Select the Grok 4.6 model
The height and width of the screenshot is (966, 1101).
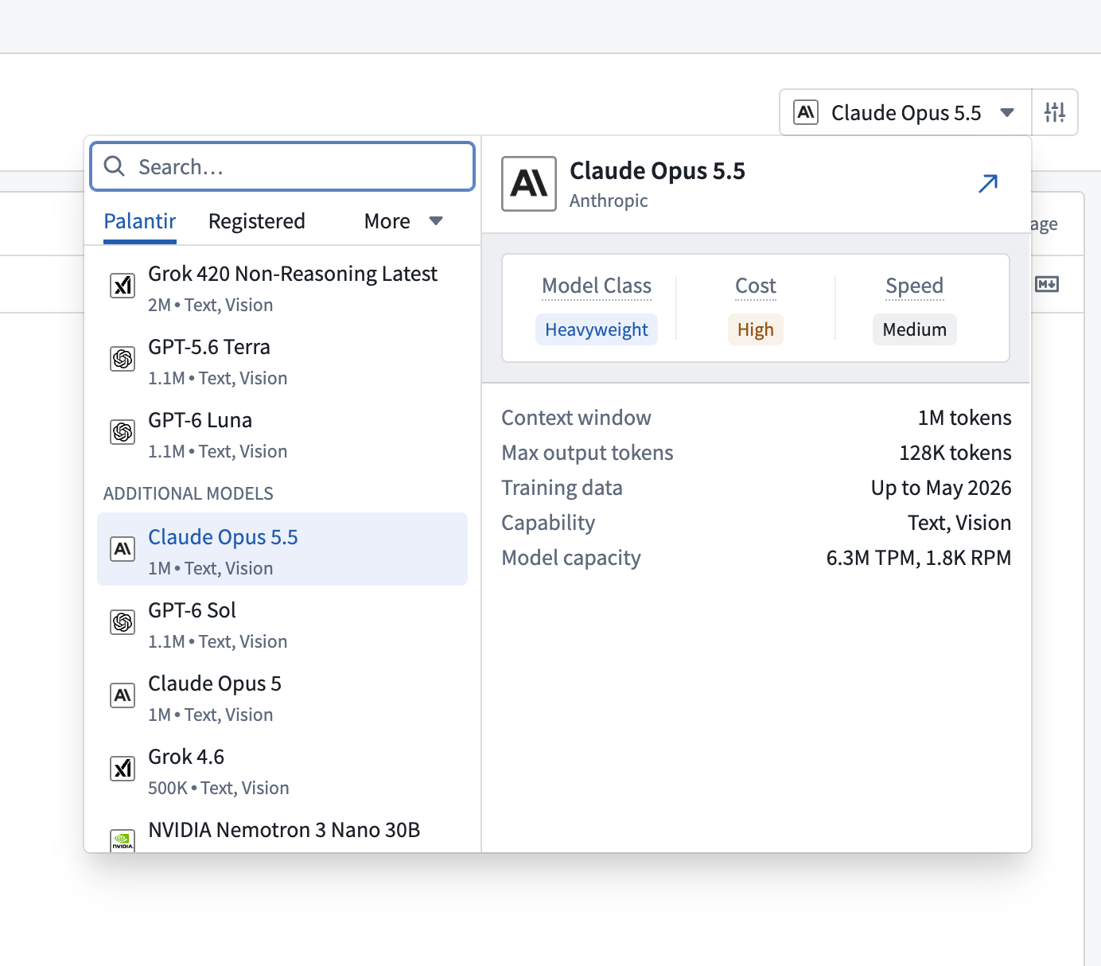pyautogui.click(x=282, y=771)
